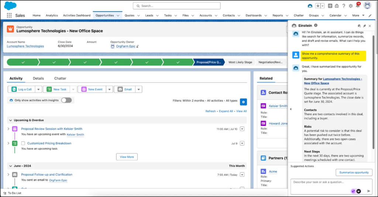The width and height of the screenshot is (378, 197).
Task: Click the Einstein panel info icon
Action: click(x=316, y=25)
